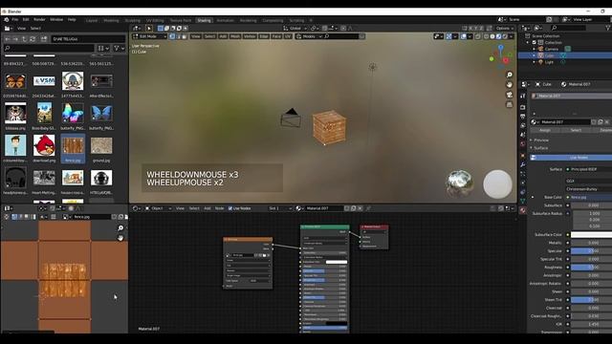This screenshot has height=344, width=612.
Task: Click the file browser refresh icon
Action: (x=33, y=39)
